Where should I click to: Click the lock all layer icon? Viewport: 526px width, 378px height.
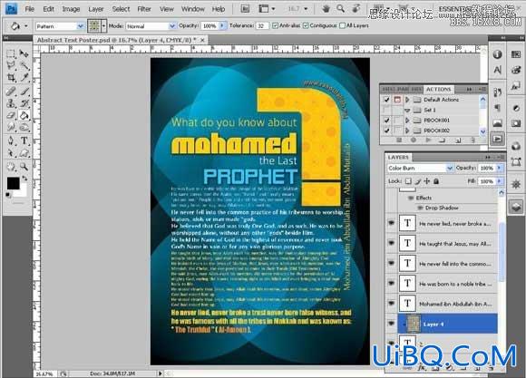coord(436,181)
